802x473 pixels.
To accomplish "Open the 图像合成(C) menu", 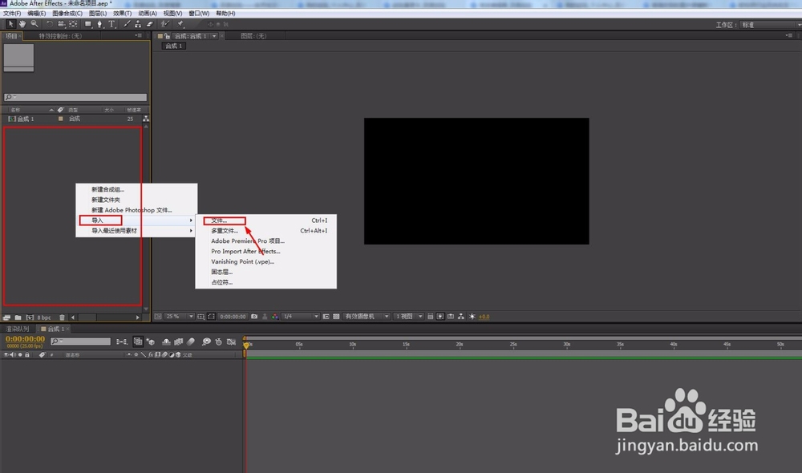I will pos(67,14).
